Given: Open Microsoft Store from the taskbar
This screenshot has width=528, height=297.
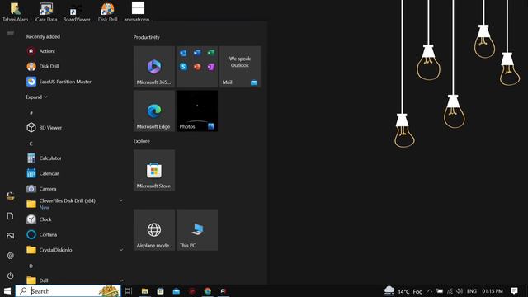Looking at the screenshot, I should click(x=160, y=291).
